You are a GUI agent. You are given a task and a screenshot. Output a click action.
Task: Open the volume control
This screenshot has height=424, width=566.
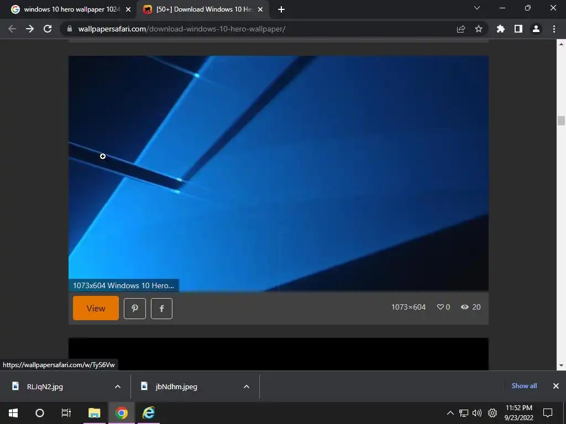coord(477,413)
